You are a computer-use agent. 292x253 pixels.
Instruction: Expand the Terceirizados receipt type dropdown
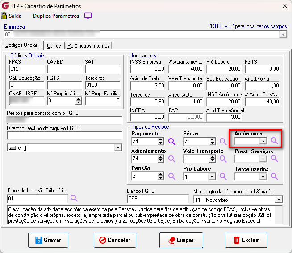pyautogui.click(x=263, y=177)
